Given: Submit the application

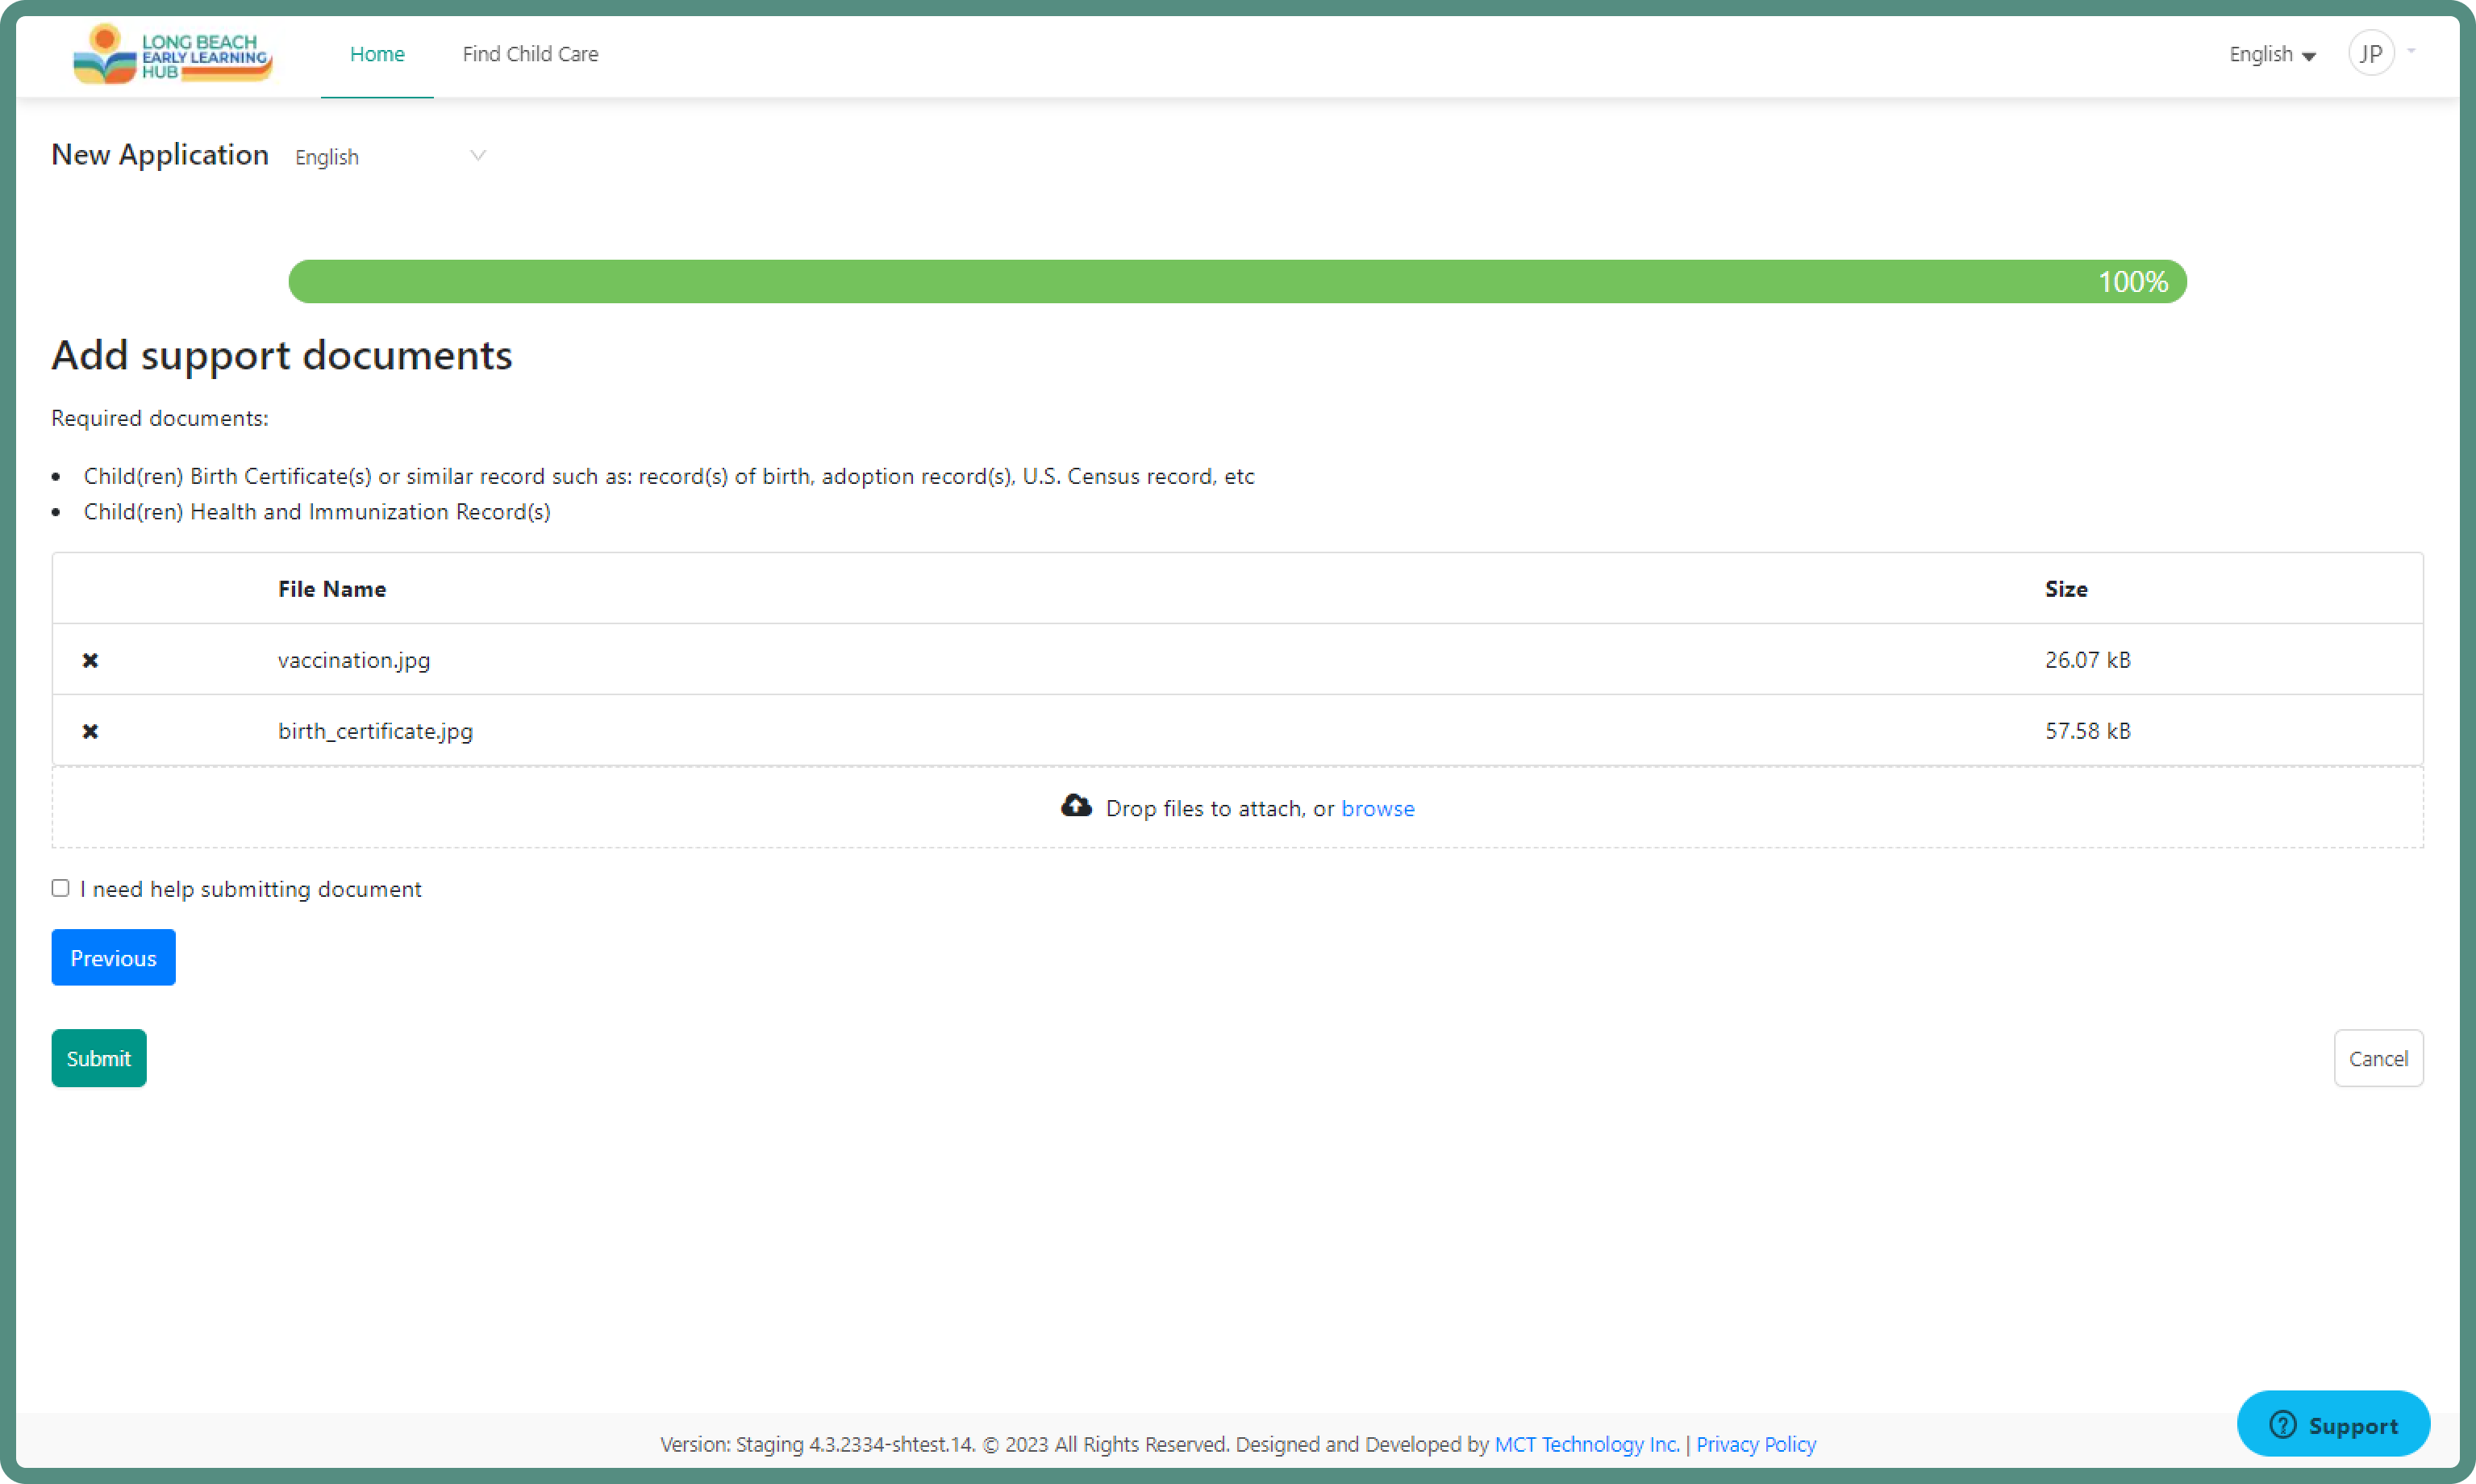Looking at the screenshot, I should coord(99,1058).
